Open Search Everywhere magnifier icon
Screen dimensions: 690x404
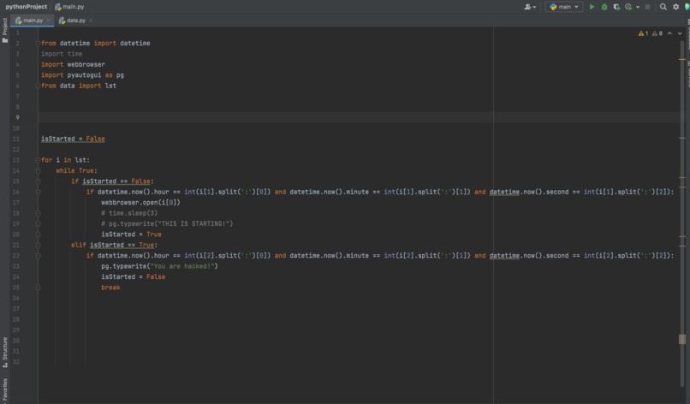click(x=663, y=7)
